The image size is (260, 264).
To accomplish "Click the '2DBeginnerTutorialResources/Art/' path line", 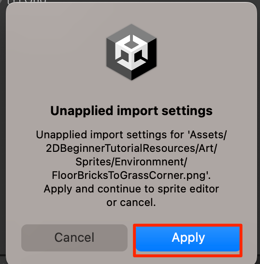I will tap(131, 148).
